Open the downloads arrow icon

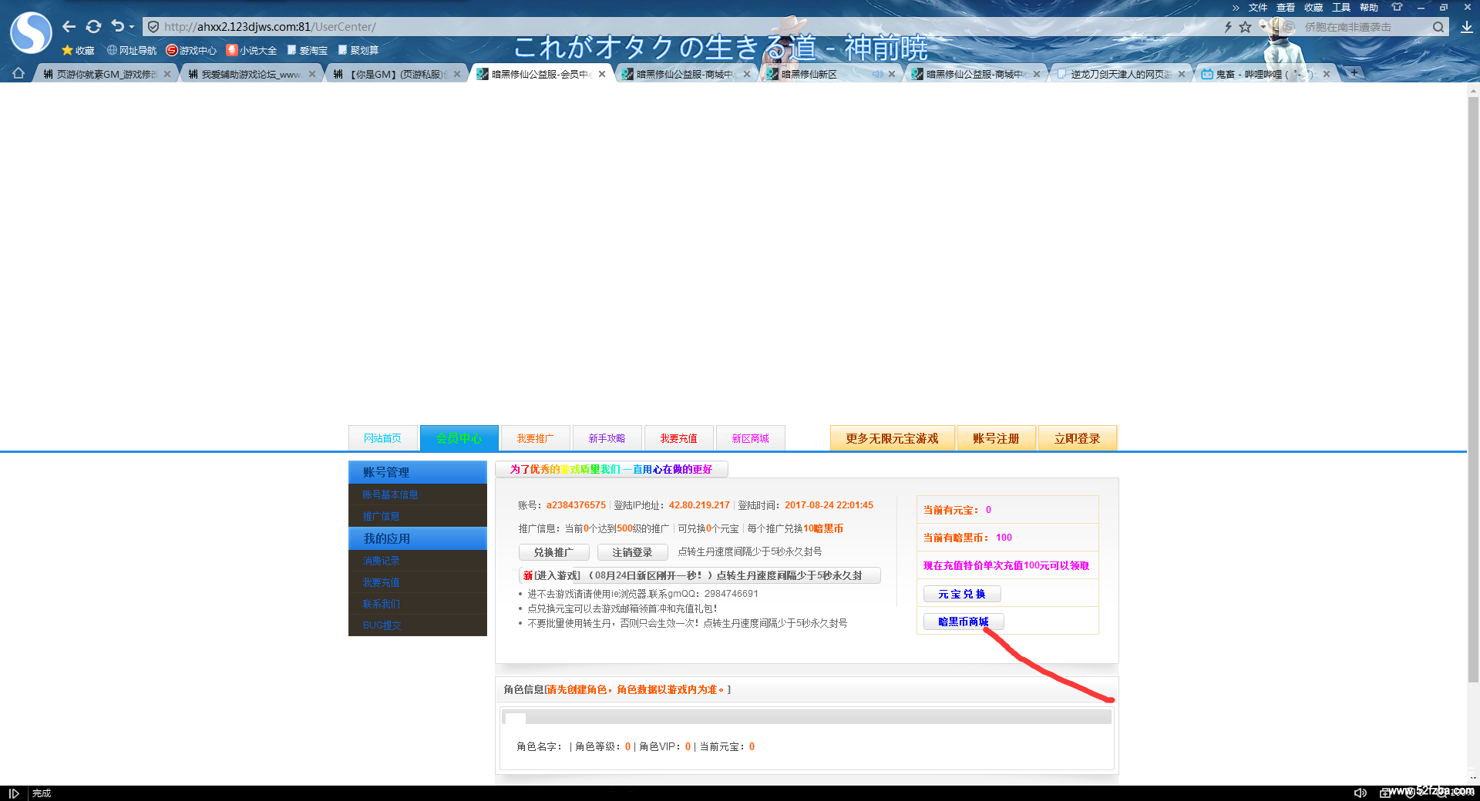tap(1466, 27)
